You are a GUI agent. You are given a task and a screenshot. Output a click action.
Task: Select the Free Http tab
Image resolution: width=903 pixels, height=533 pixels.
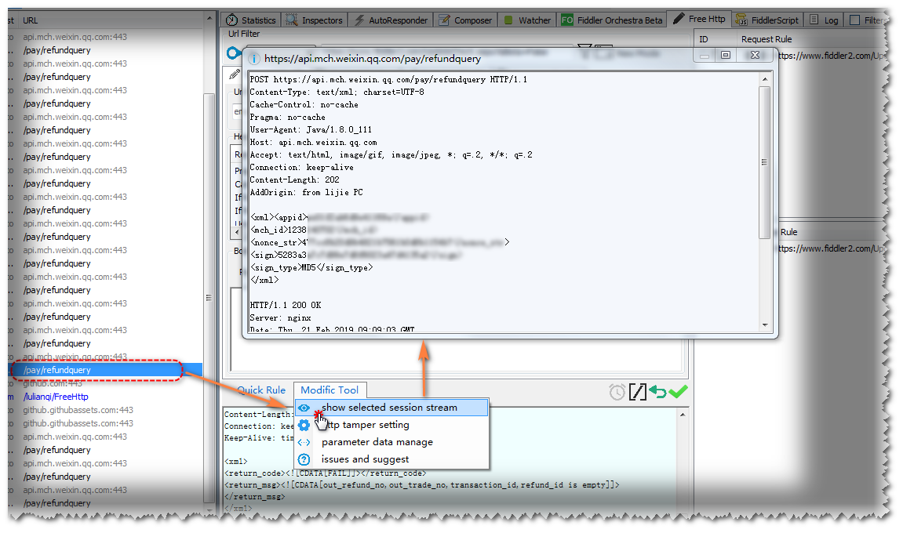(699, 19)
